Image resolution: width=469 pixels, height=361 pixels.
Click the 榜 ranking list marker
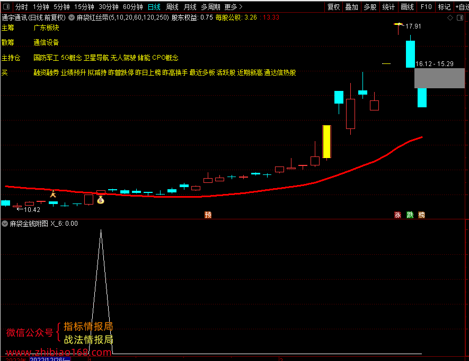click(x=421, y=215)
